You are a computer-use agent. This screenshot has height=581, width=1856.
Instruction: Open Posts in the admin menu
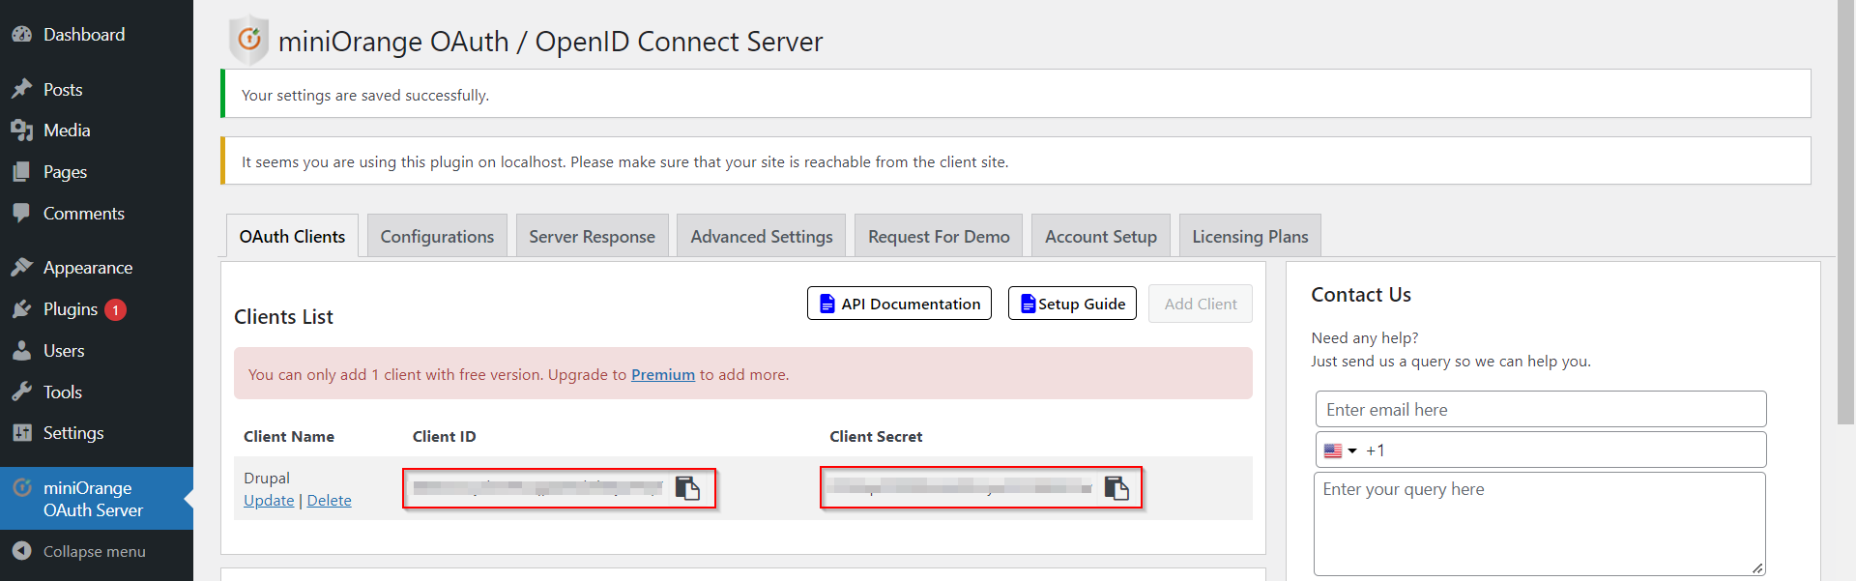point(63,89)
